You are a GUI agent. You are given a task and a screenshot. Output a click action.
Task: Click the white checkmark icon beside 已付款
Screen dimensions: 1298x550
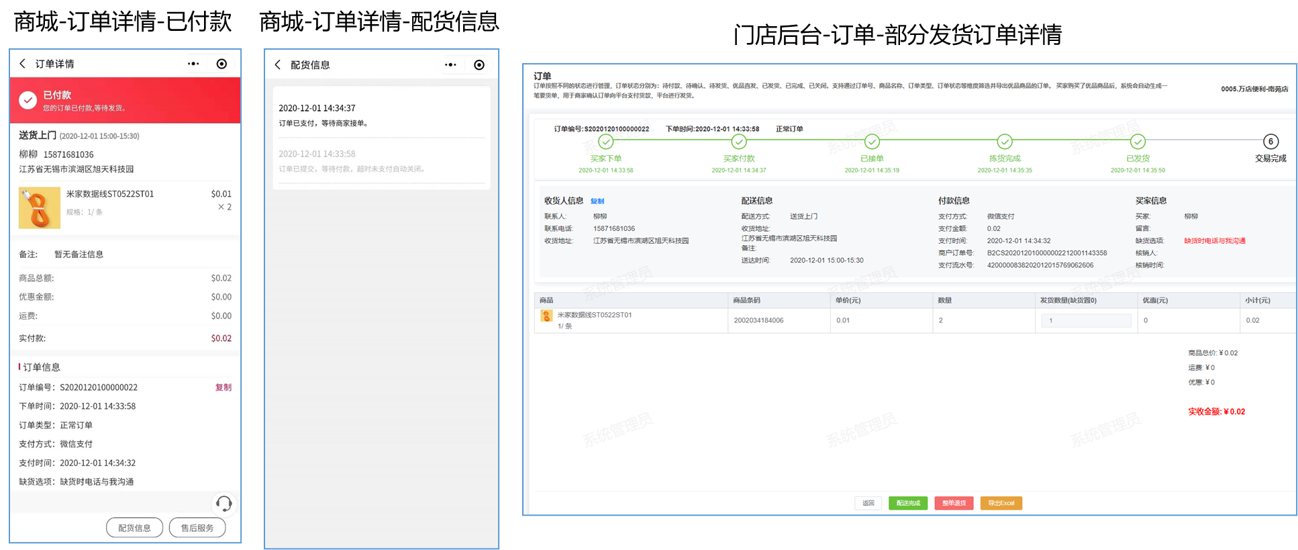click(28, 100)
